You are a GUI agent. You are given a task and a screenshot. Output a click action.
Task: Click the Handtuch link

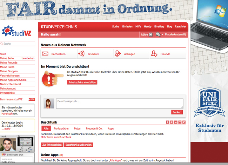point(7,114)
